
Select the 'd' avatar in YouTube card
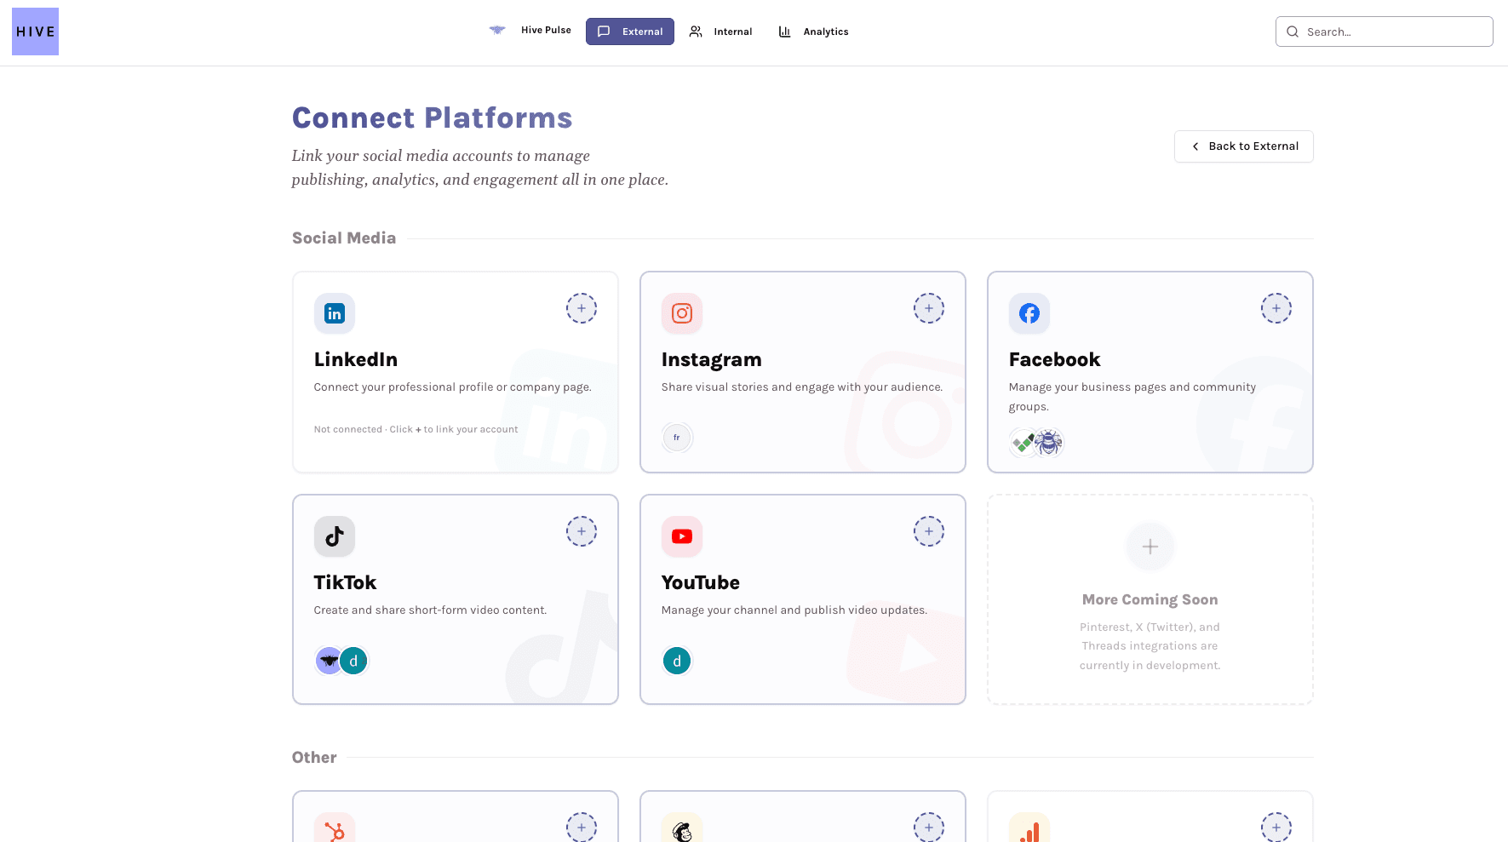click(x=677, y=661)
